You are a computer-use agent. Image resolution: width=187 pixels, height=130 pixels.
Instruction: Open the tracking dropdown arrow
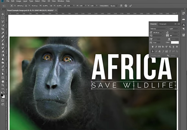(178, 35)
